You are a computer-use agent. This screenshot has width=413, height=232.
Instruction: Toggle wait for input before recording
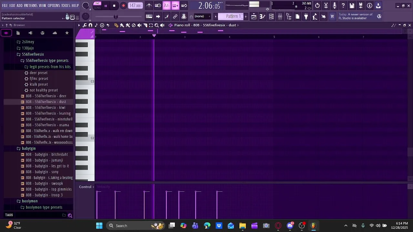coord(158,5)
